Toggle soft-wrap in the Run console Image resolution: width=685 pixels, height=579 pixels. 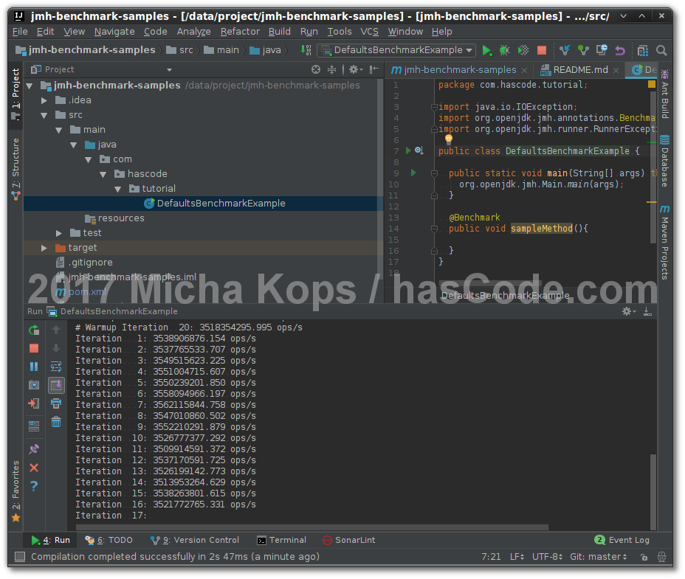56,367
